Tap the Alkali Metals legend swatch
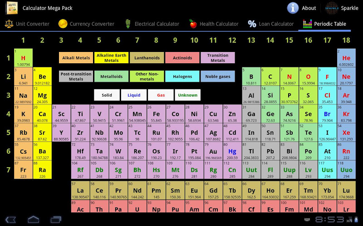363x226 pixels. click(x=76, y=58)
